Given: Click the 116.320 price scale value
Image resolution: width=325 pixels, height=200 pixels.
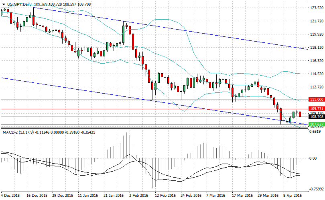Looking at the screenshot, I should pos(317,61).
